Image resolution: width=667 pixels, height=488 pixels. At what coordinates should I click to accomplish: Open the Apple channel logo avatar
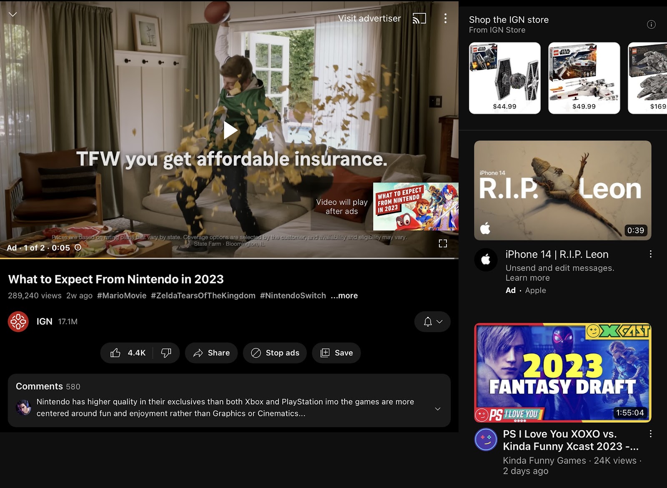(x=486, y=260)
